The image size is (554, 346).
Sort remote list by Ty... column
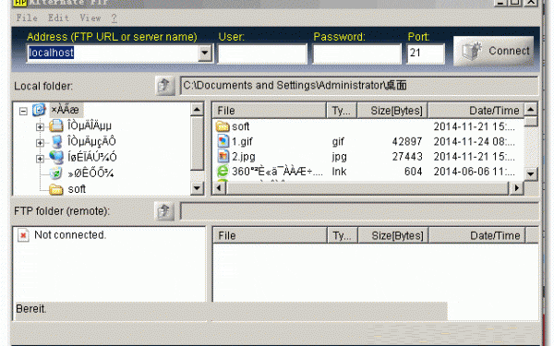point(343,235)
